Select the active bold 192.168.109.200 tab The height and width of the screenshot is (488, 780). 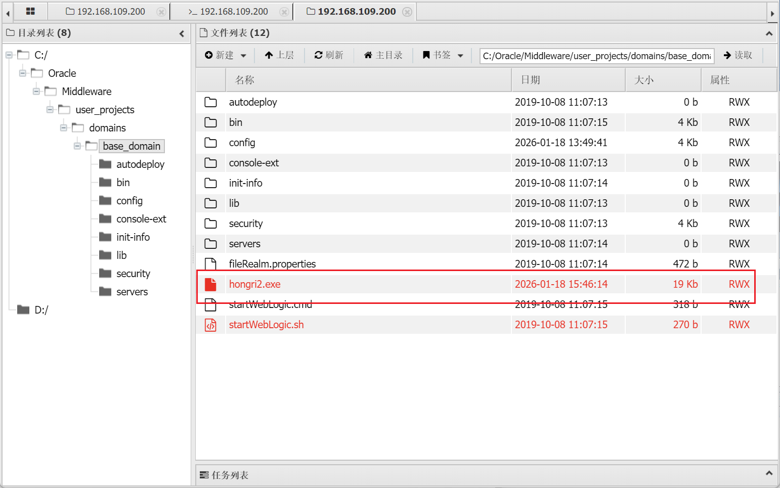352,12
